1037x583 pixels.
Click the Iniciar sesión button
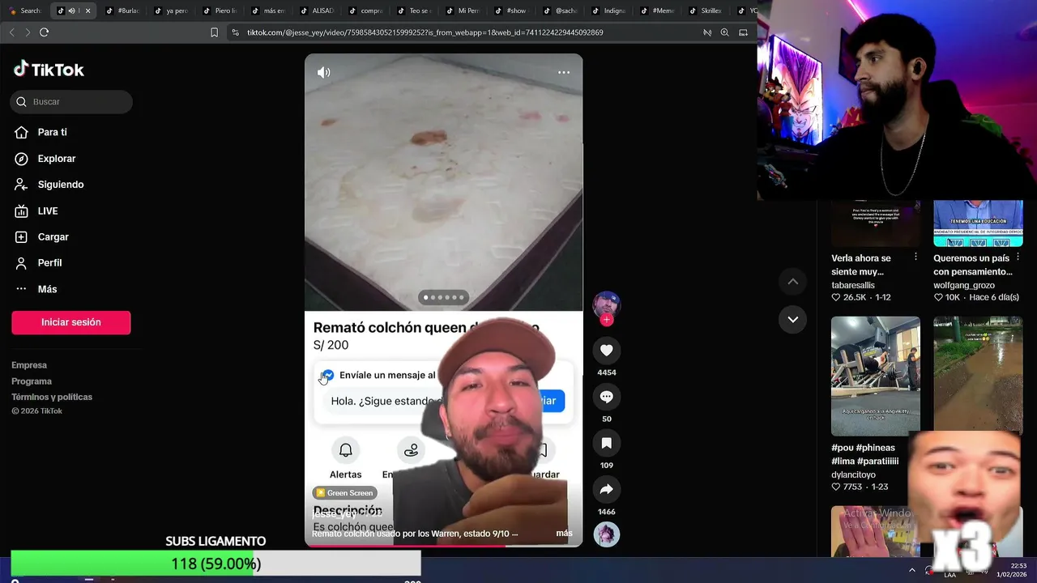click(71, 322)
